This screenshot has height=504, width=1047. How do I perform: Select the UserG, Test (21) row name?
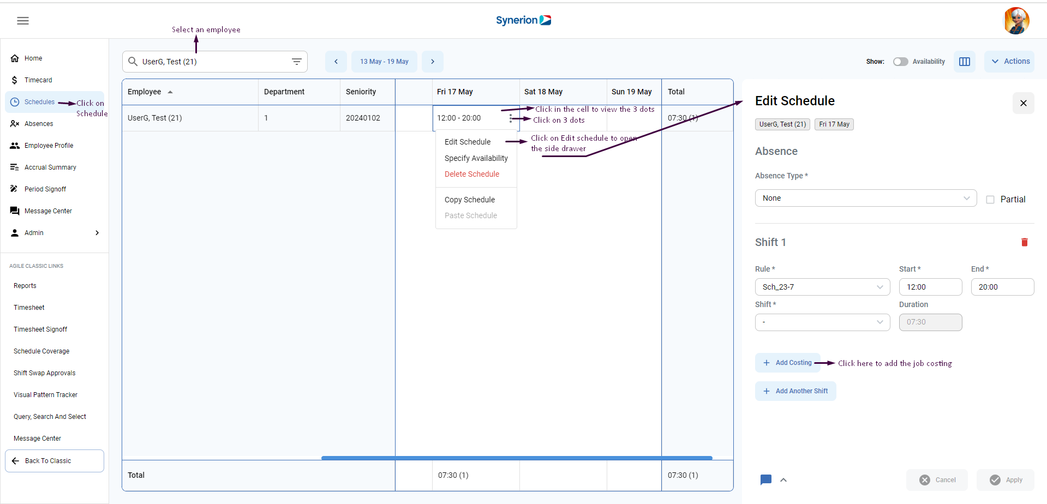155,118
